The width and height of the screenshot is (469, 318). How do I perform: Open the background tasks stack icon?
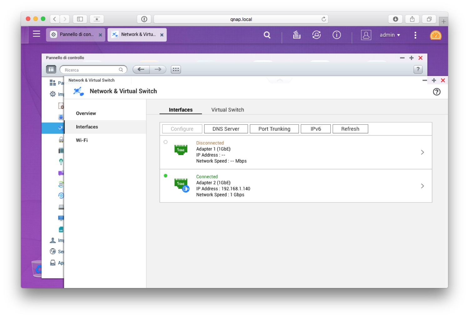[x=297, y=35]
